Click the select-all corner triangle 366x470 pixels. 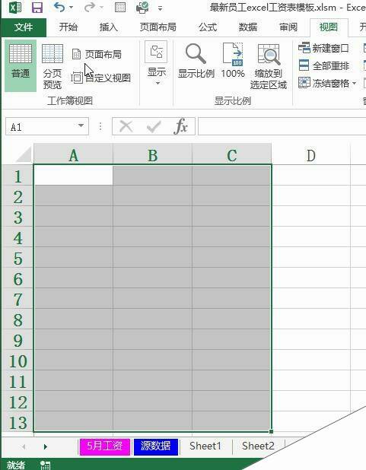(24, 155)
